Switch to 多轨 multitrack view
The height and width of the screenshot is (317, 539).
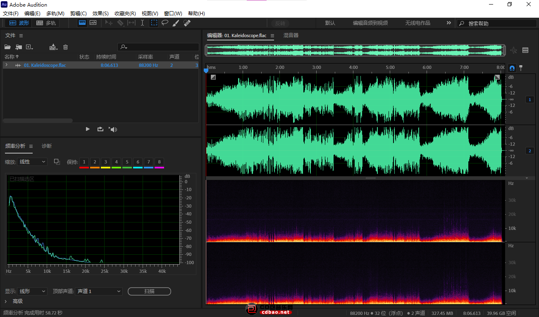point(46,23)
